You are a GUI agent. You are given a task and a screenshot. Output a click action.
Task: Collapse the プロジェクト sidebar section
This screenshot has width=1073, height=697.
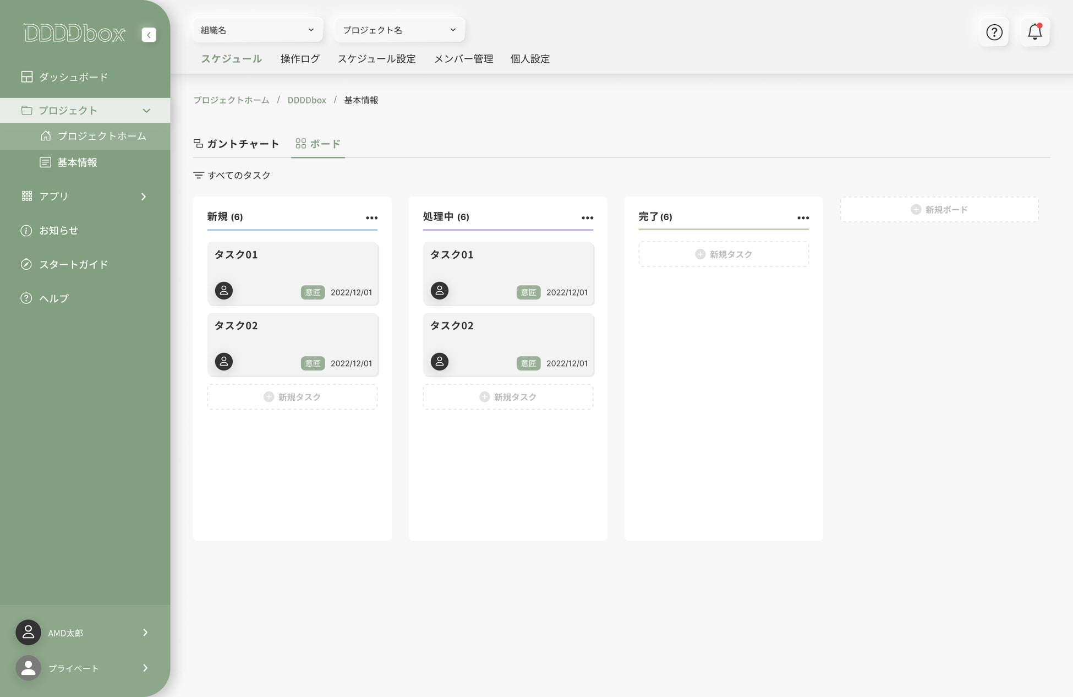146,111
